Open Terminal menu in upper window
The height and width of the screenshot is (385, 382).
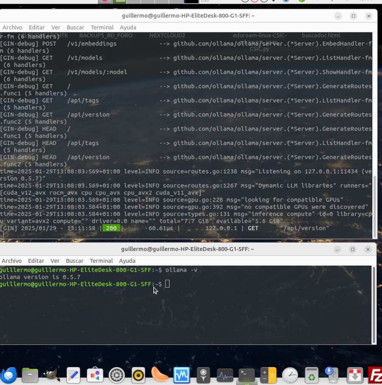tap(102, 27)
